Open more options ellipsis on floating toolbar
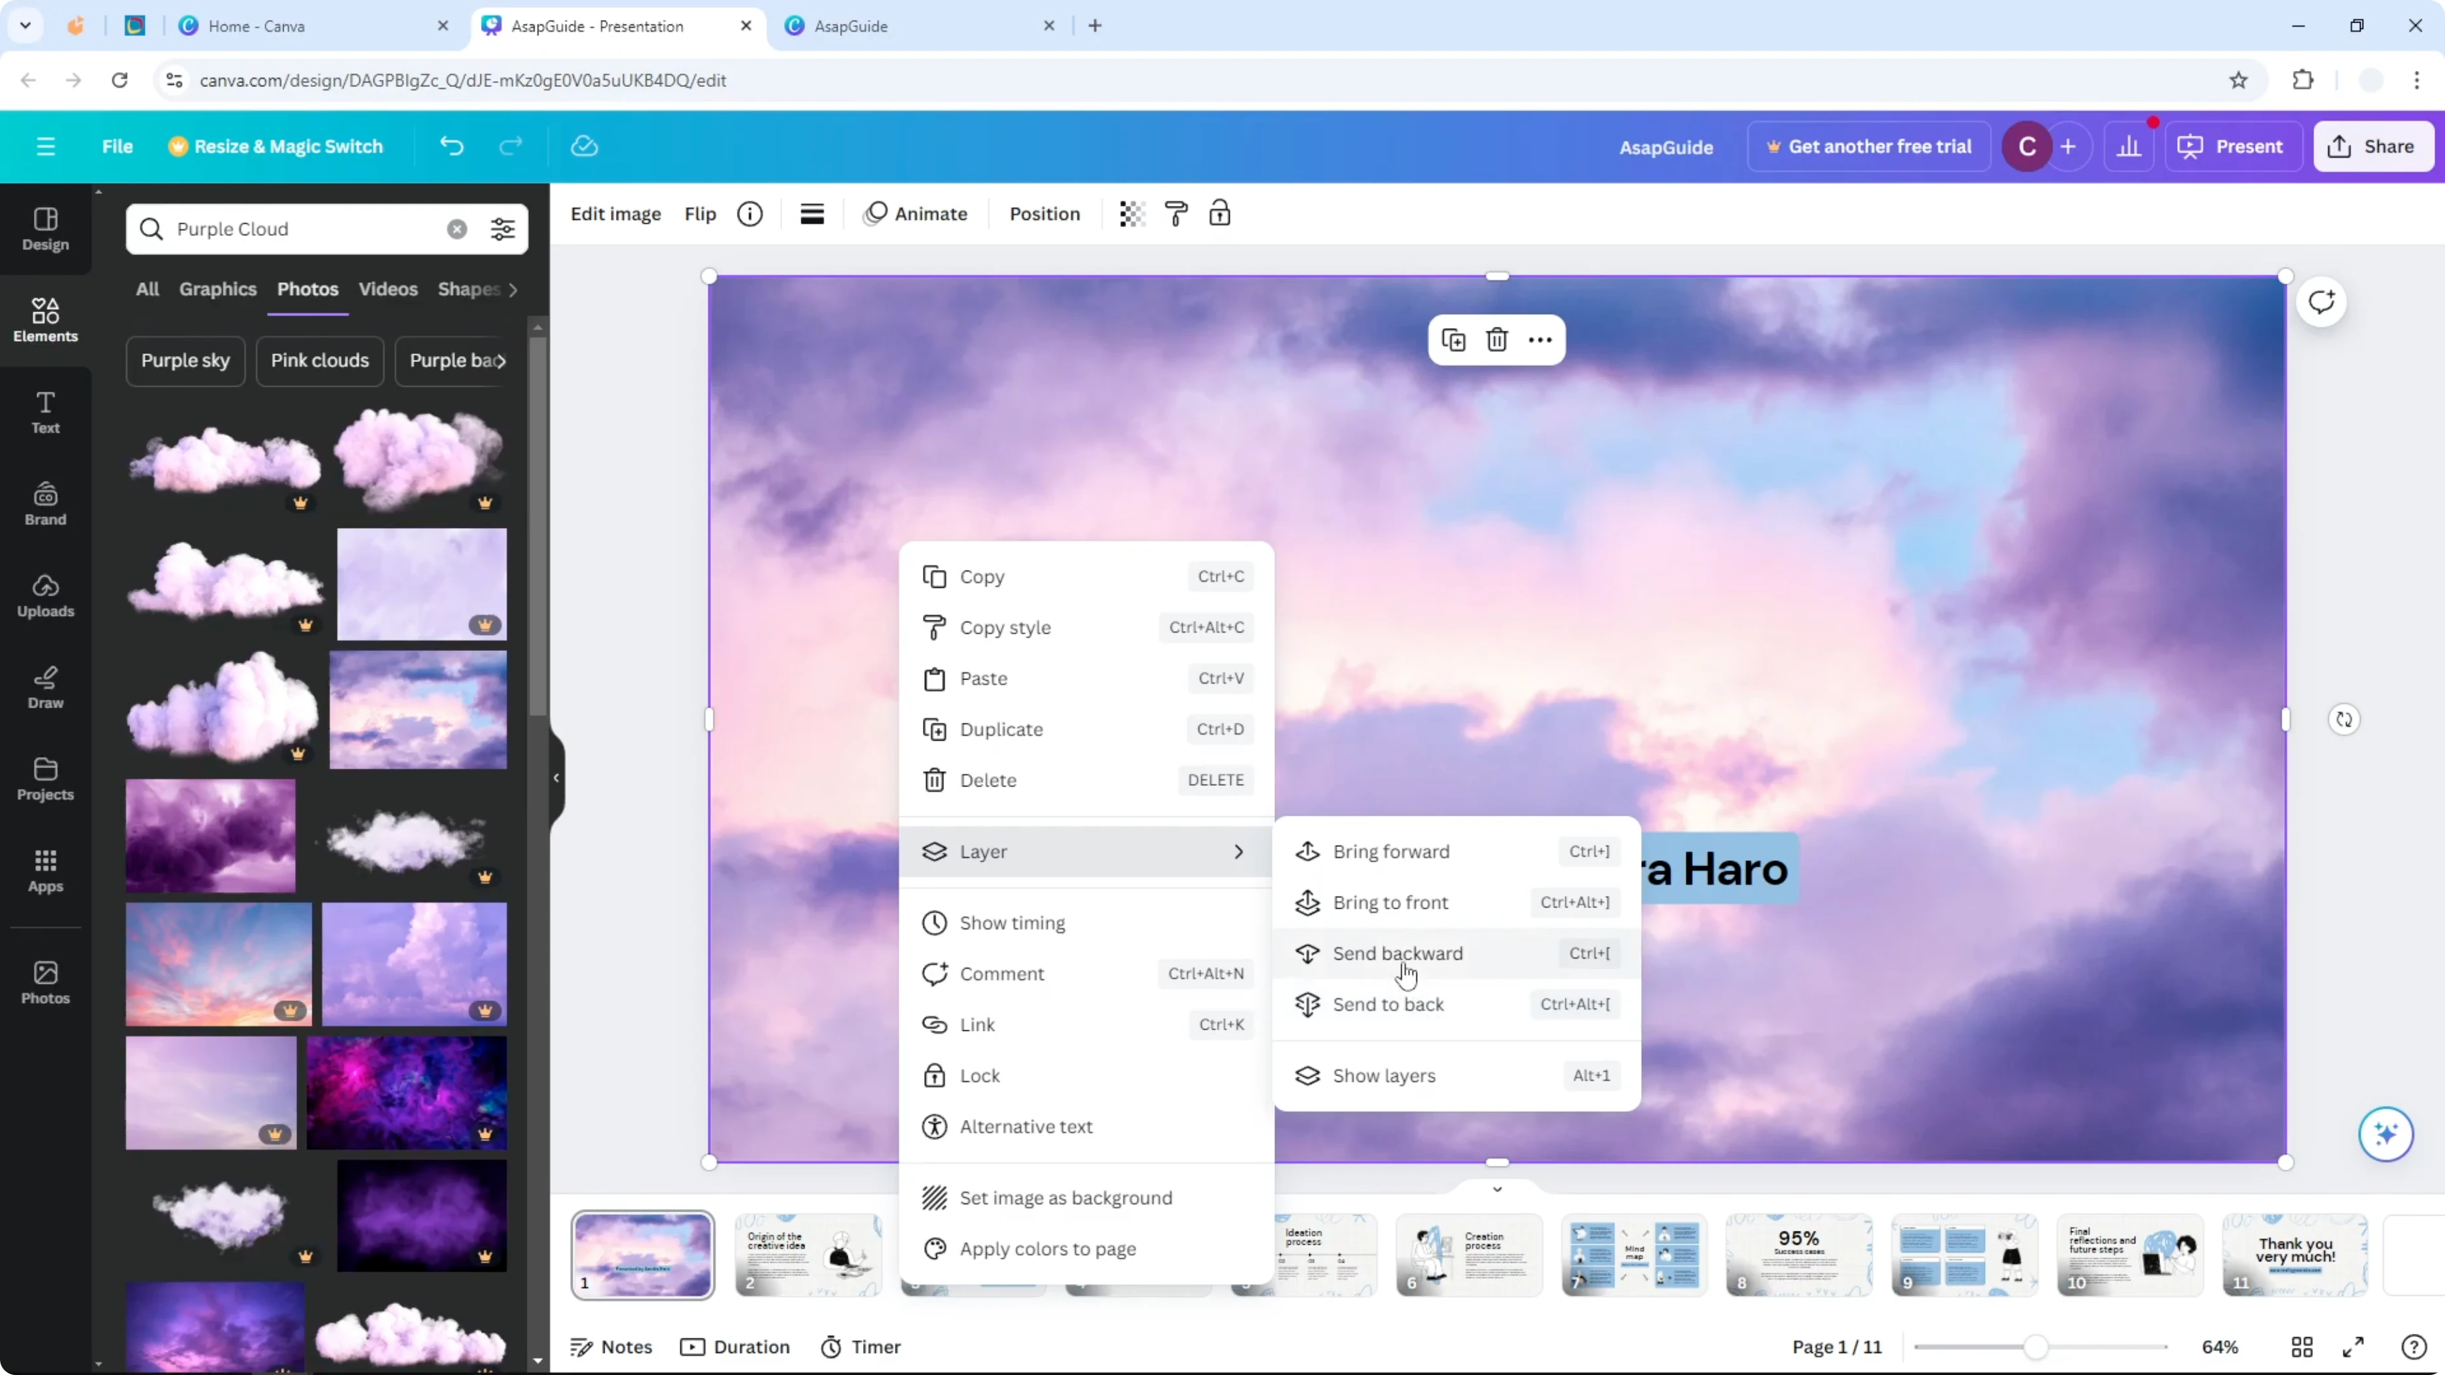This screenshot has width=2445, height=1375. (x=1539, y=339)
